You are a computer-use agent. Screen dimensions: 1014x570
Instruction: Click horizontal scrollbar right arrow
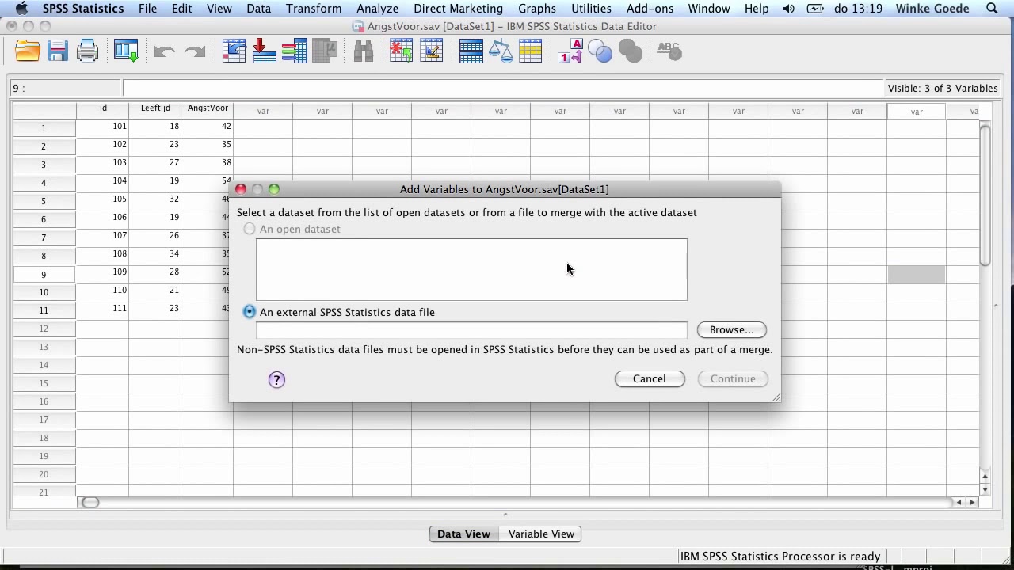pos(973,502)
